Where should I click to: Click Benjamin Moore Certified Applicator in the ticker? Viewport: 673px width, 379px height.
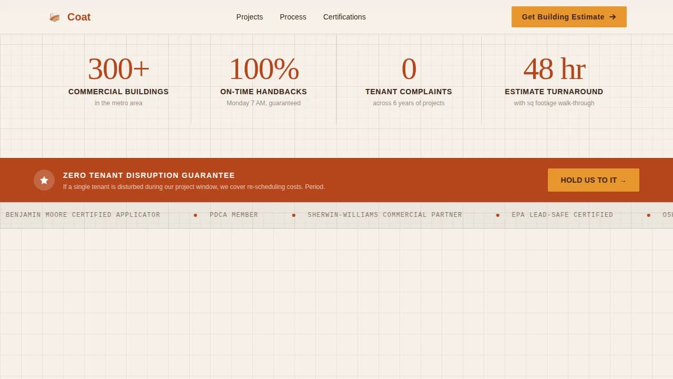pos(83,215)
